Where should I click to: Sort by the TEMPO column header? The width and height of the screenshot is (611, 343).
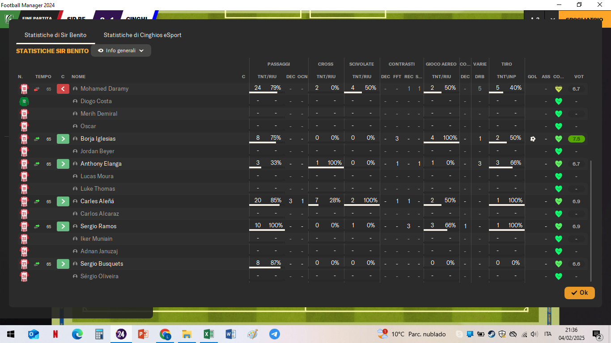point(43,77)
